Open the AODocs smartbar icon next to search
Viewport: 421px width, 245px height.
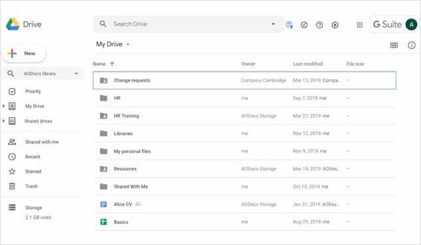pos(289,24)
